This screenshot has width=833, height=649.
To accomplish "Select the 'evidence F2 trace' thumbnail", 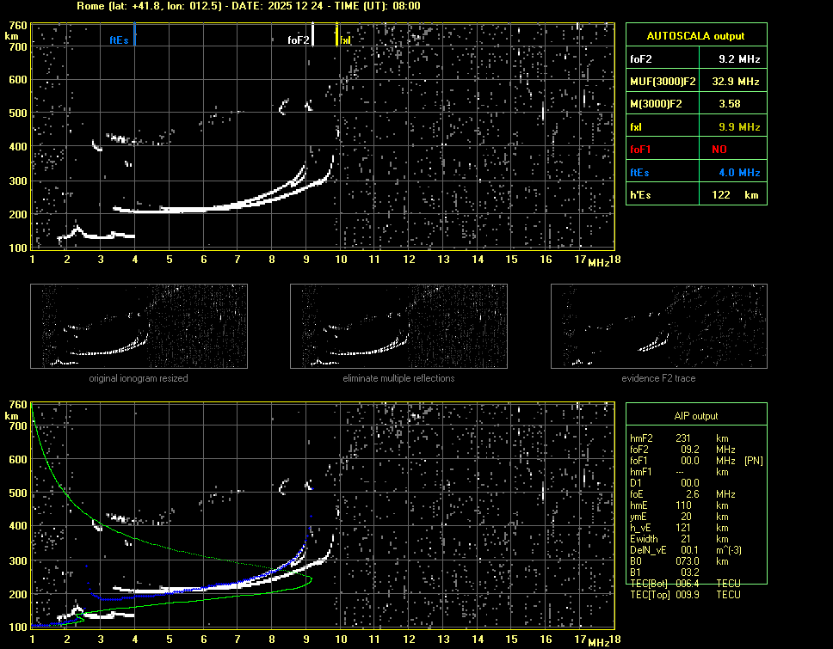I will (658, 326).
